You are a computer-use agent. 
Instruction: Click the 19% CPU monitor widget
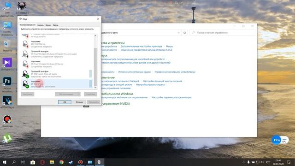280,140
